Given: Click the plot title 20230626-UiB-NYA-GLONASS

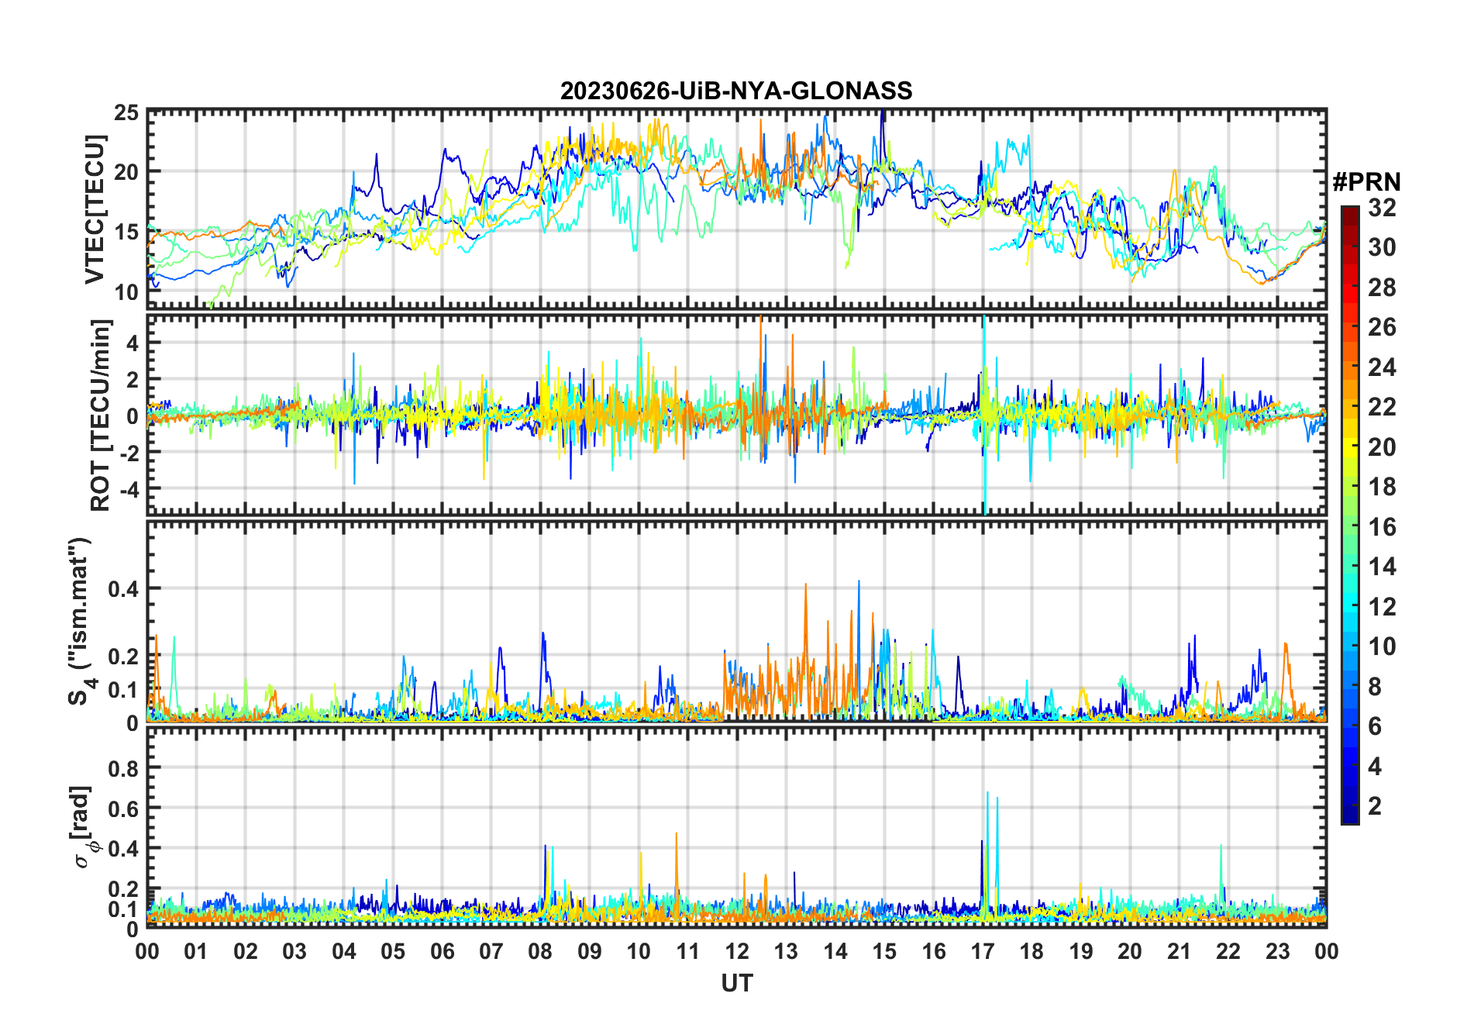Looking at the screenshot, I should coord(736,91).
